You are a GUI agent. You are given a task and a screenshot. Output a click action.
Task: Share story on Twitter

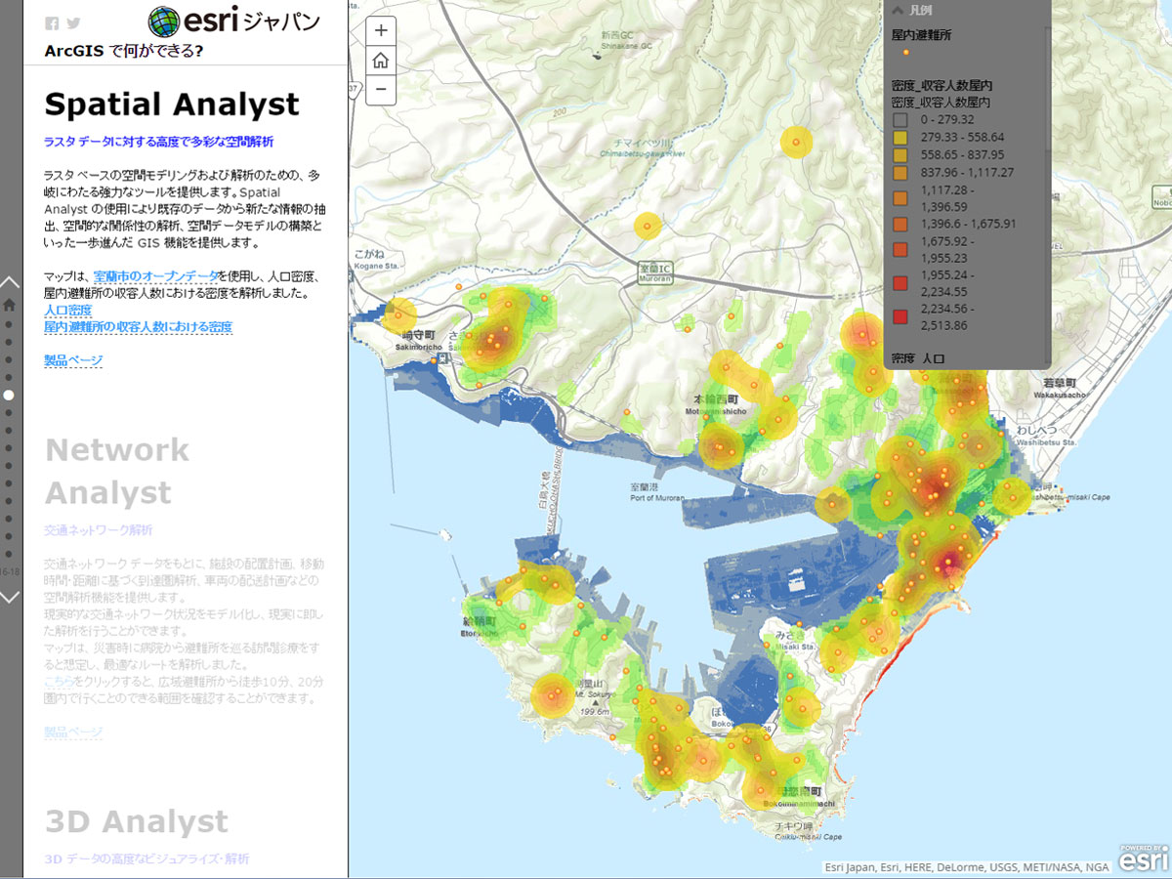[73, 23]
